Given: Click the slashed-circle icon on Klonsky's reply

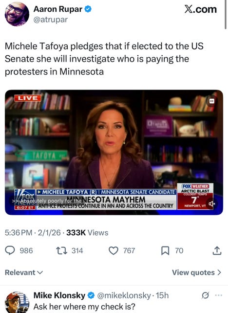Looking at the screenshot, I should 205,295.
